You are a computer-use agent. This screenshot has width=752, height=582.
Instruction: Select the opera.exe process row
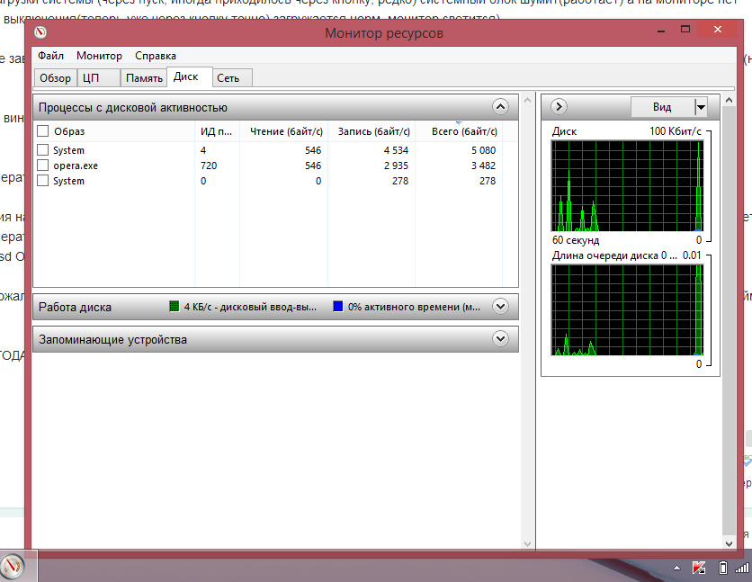[275, 166]
